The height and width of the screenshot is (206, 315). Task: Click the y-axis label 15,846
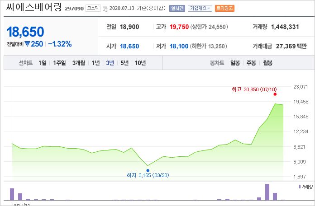[x=301, y=117]
